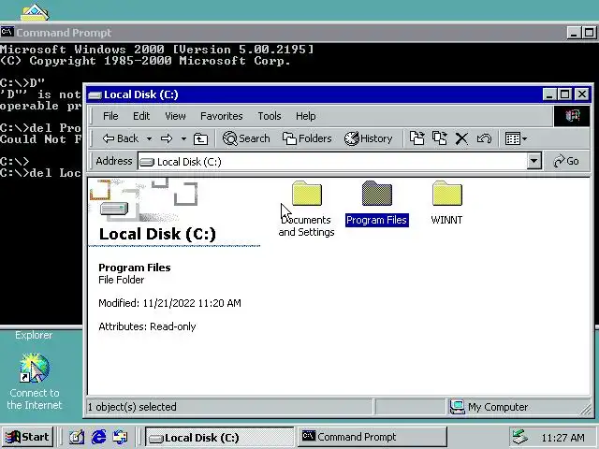Open the File menu

(x=110, y=116)
